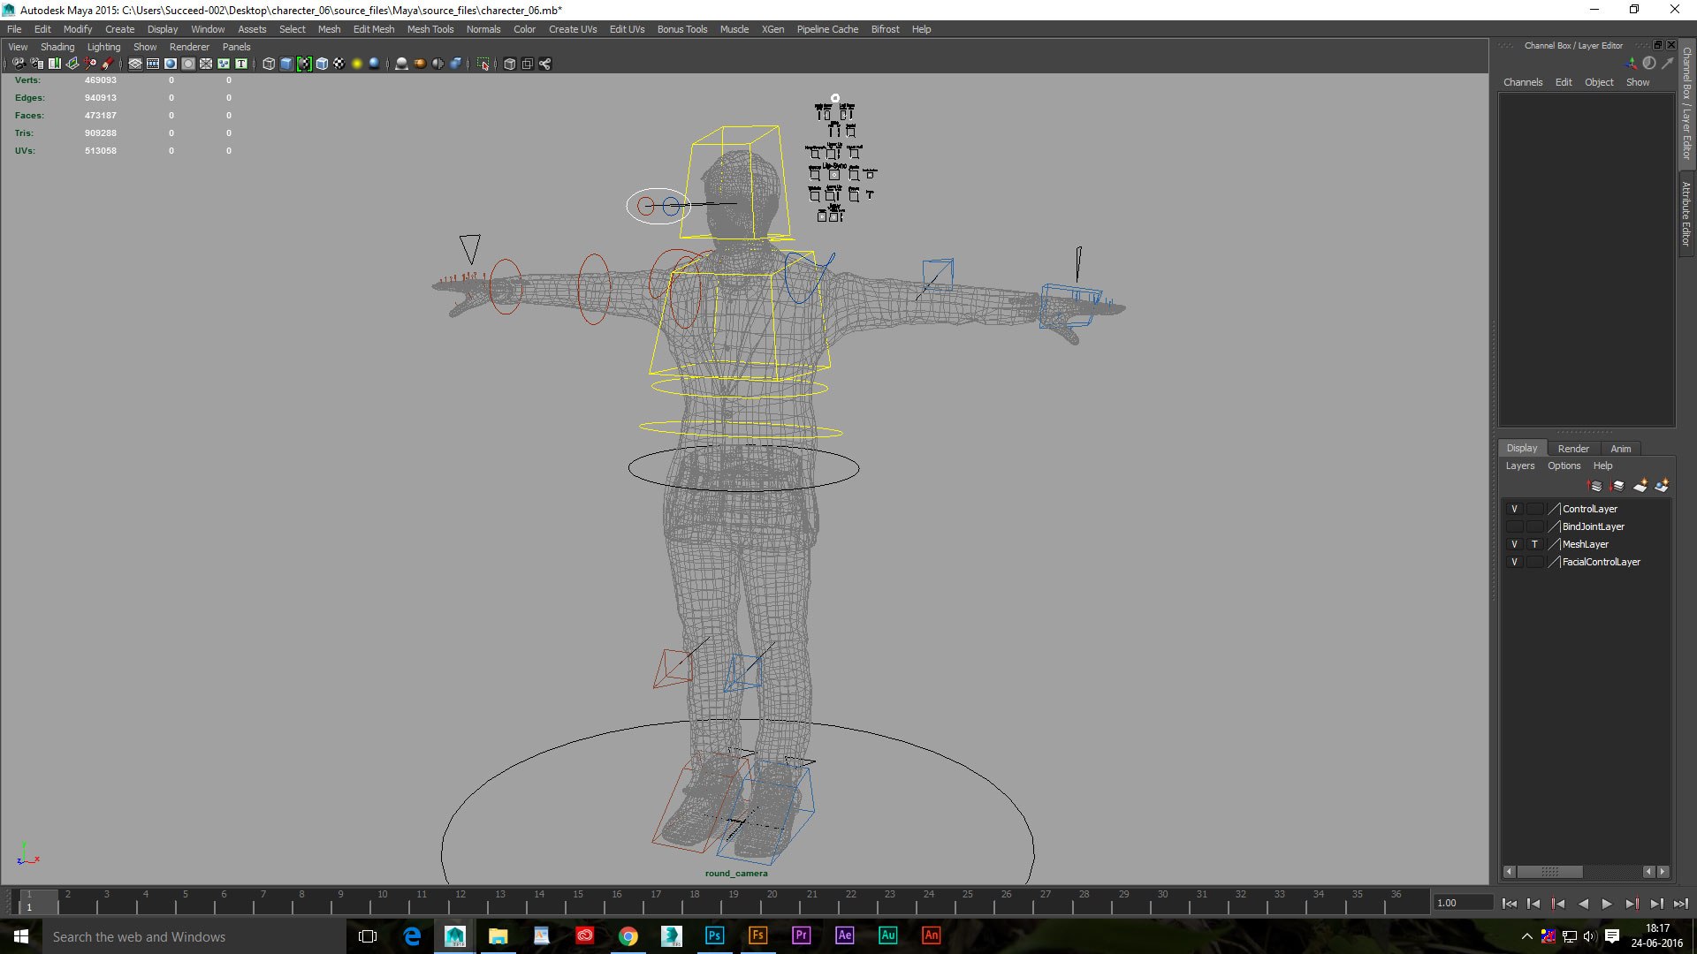
Task: Move selected layer up icon
Action: point(1594,486)
